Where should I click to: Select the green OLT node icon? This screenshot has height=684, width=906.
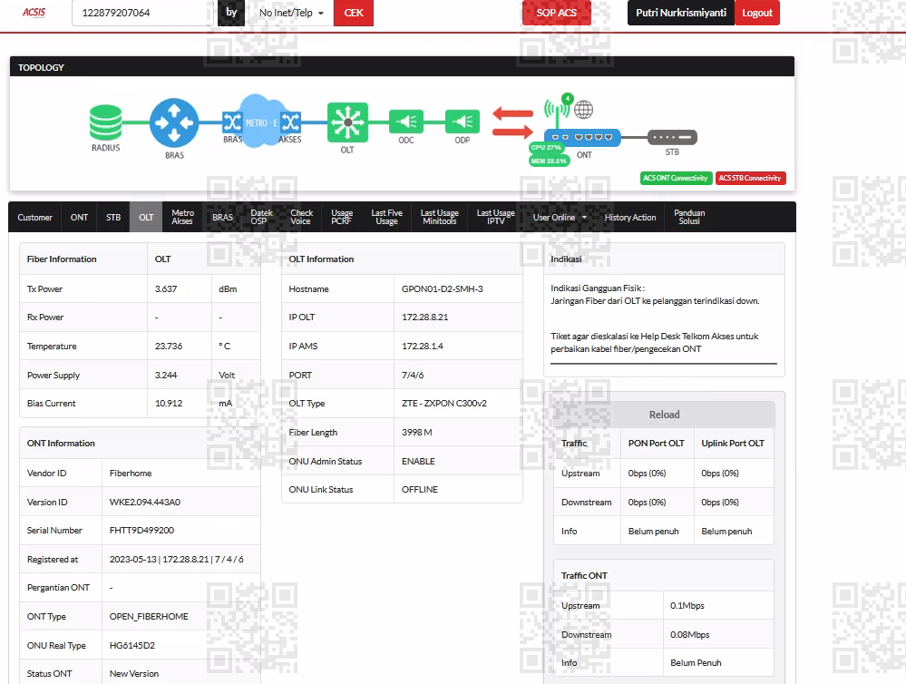coord(347,122)
